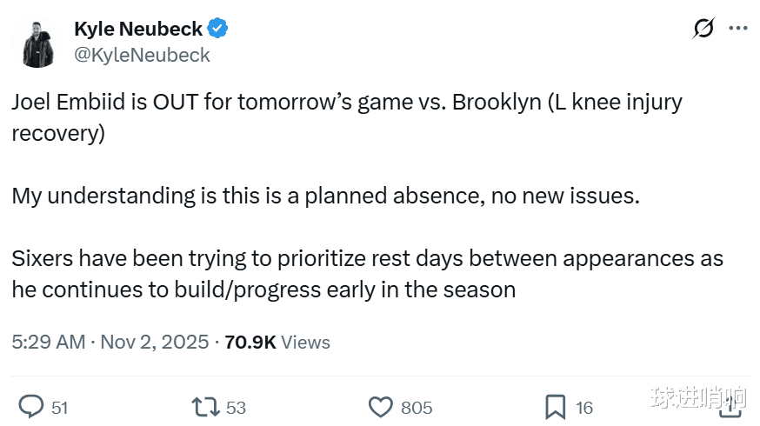This screenshot has height=426, width=760.
Task: Click the "My understanding" planned absence sentence
Action: (325, 196)
